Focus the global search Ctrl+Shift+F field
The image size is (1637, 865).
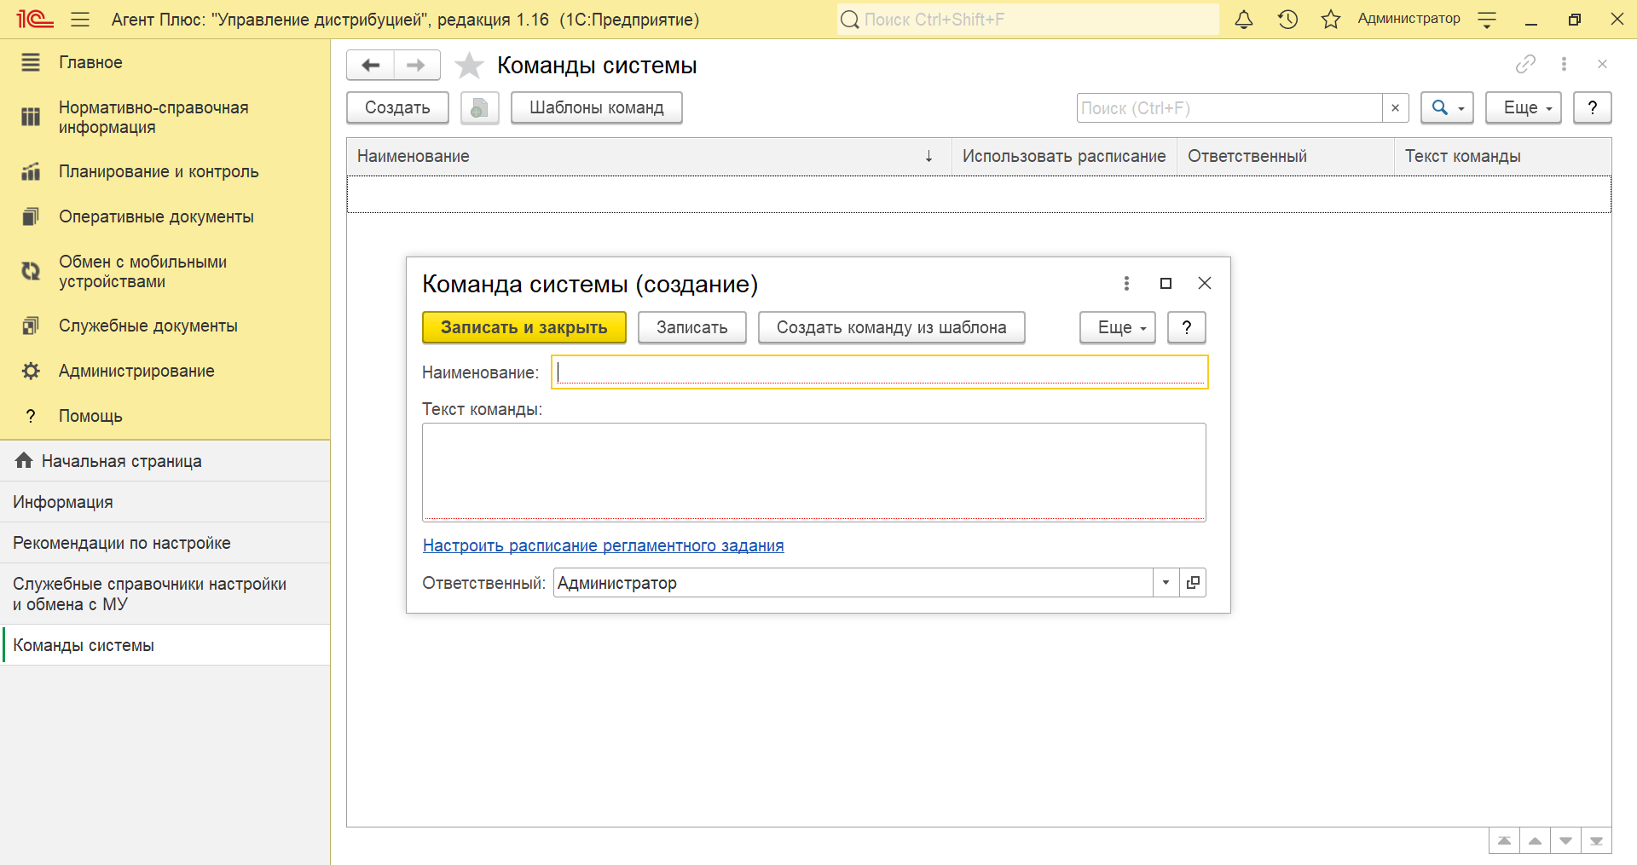pyautogui.click(x=1027, y=19)
